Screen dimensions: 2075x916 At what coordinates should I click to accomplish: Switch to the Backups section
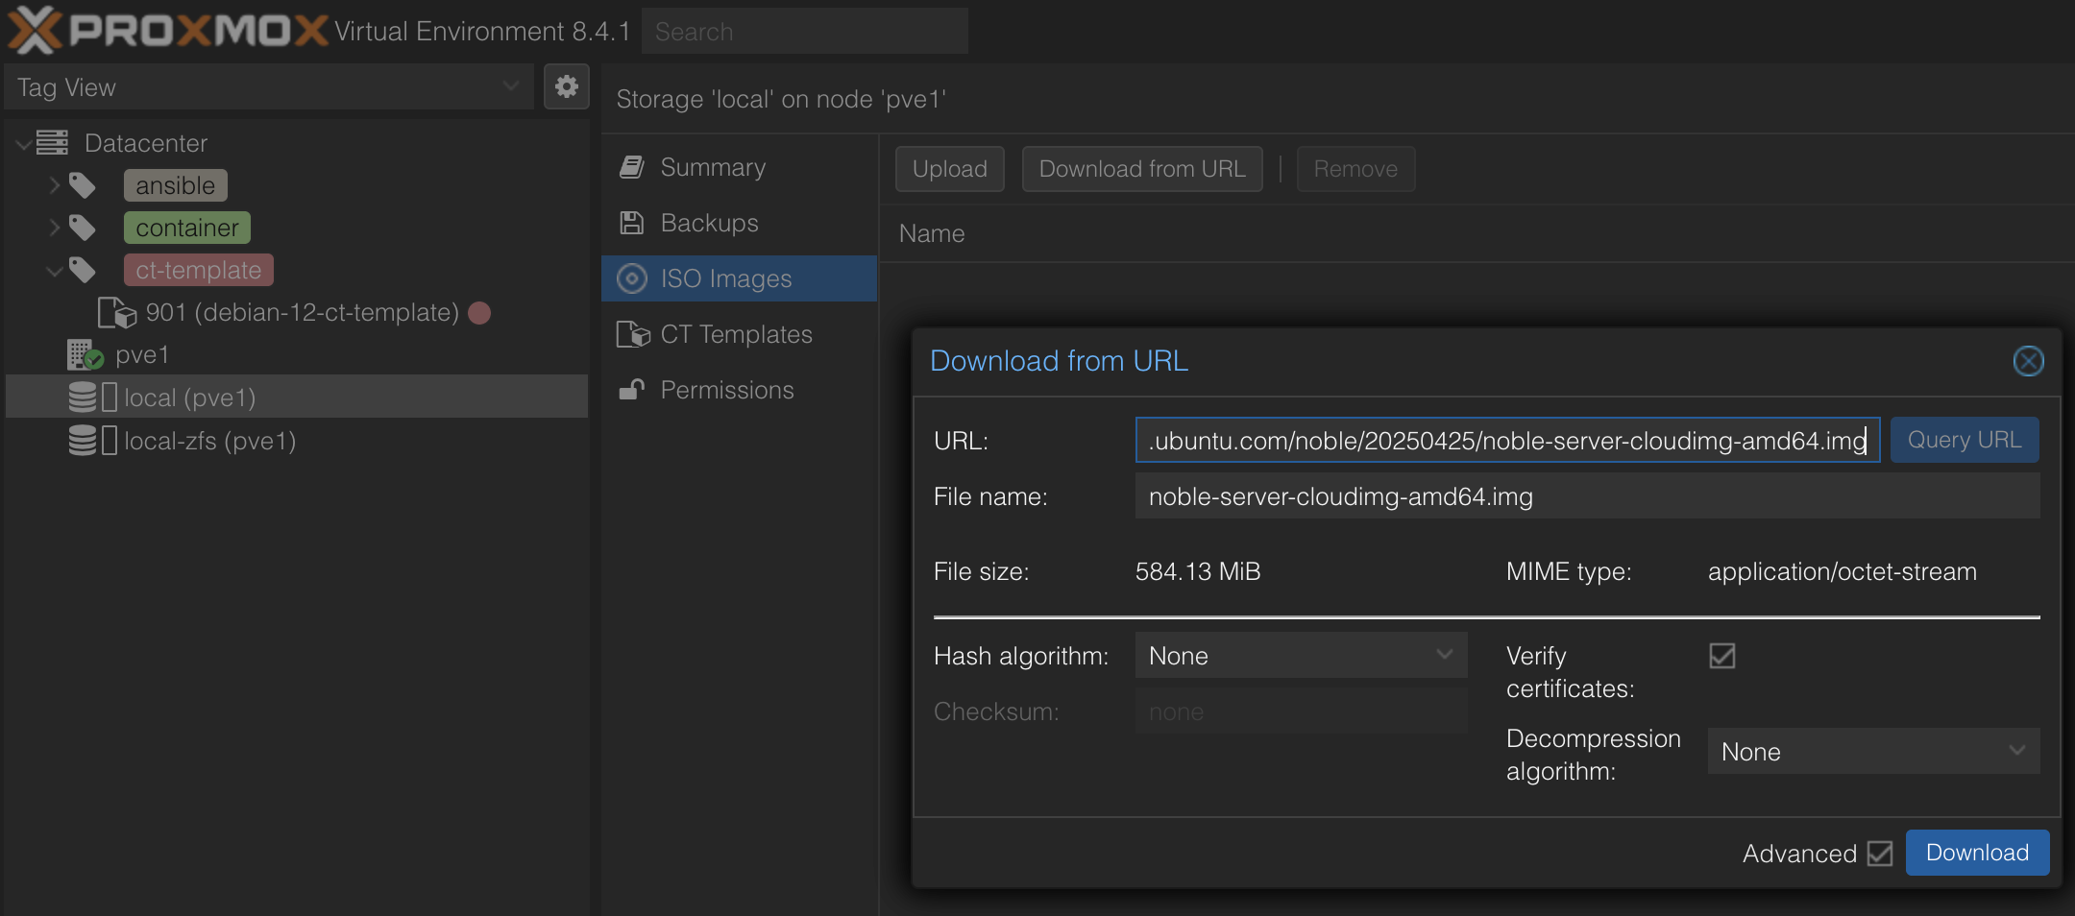(709, 223)
